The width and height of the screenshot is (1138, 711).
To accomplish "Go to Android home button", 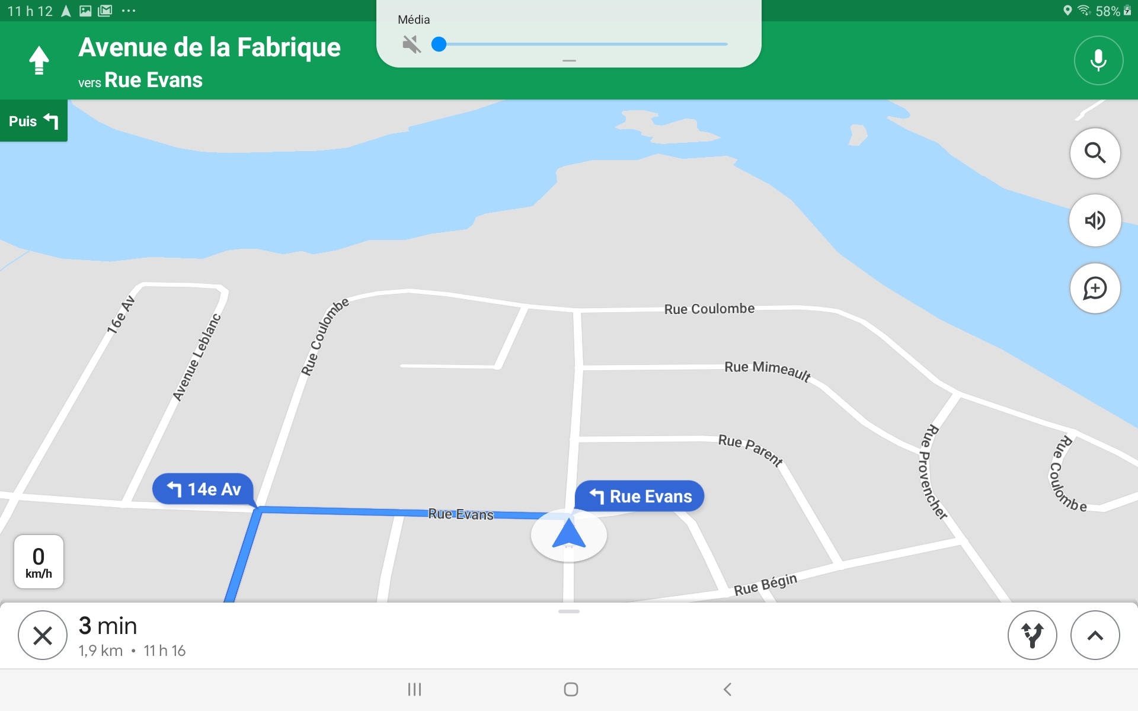I will point(571,689).
